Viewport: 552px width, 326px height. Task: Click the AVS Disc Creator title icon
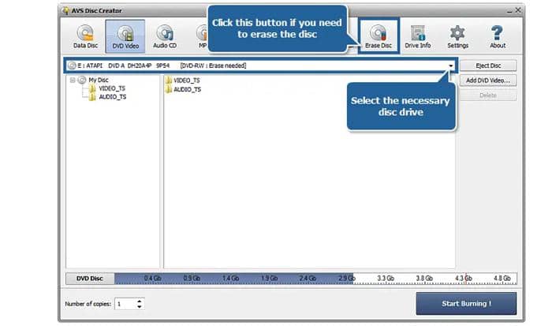65,10
